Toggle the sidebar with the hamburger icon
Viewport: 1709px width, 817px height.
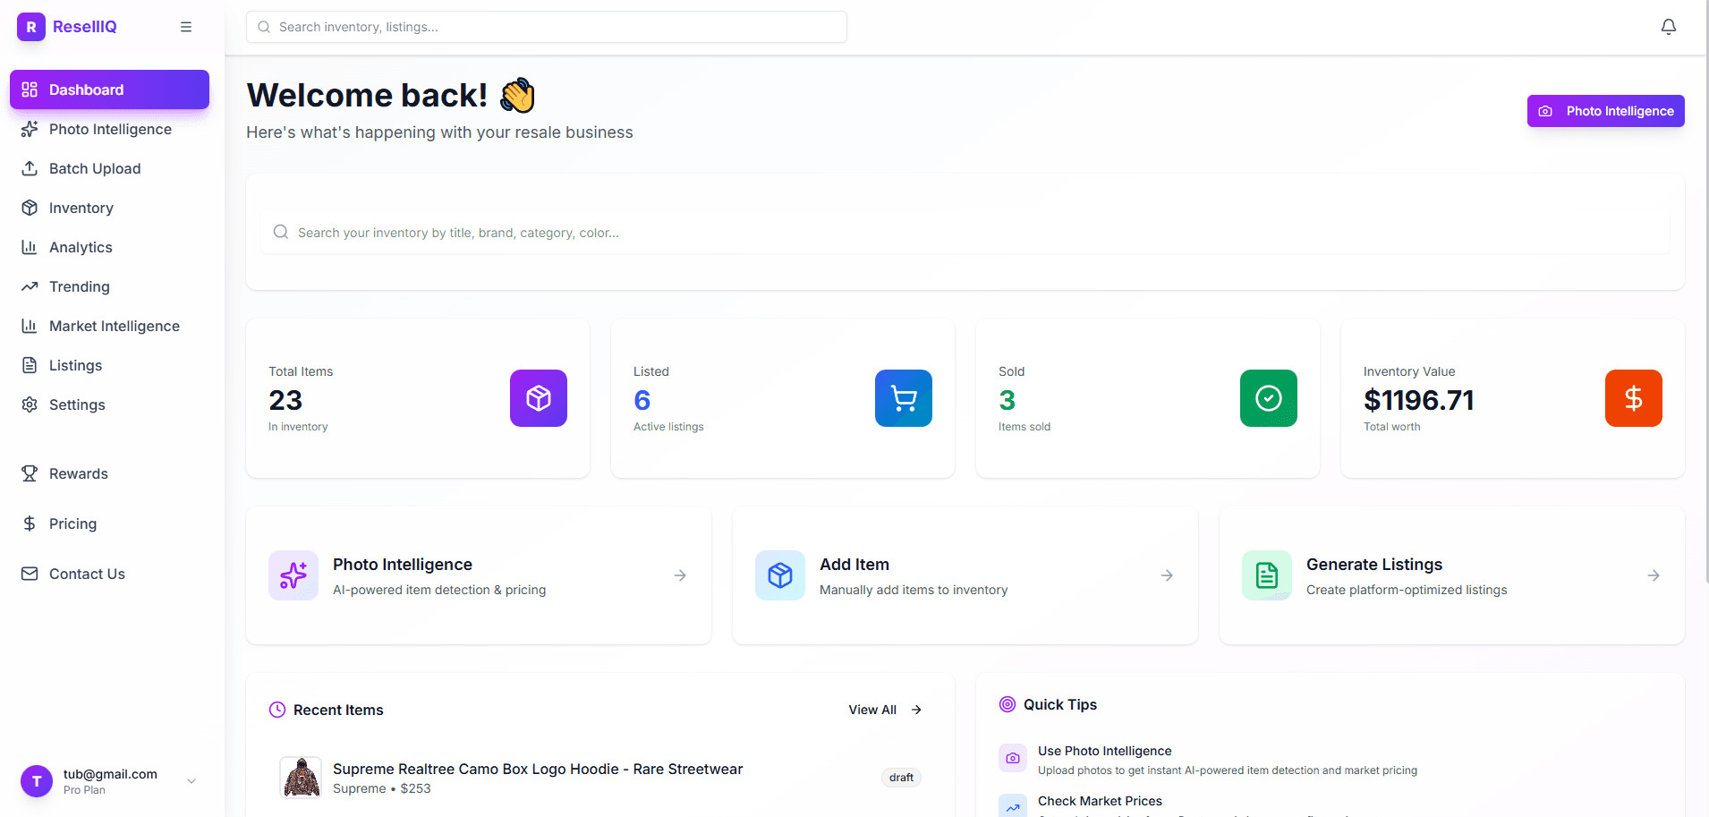click(x=186, y=26)
